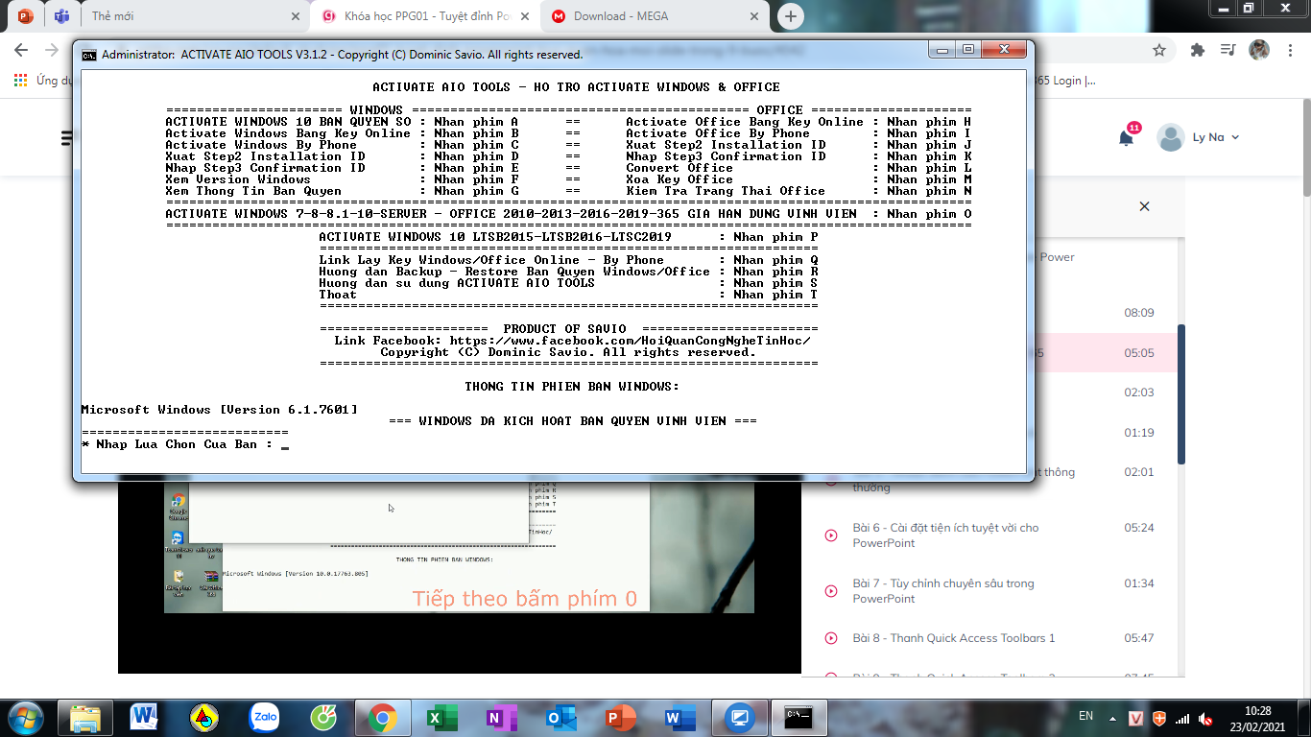Open the first Word icon on taskbar

click(x=144, y=717)
